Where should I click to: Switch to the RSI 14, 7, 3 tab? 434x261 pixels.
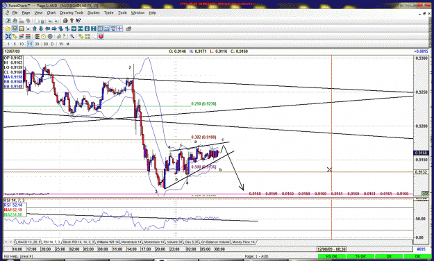[51, 242]
